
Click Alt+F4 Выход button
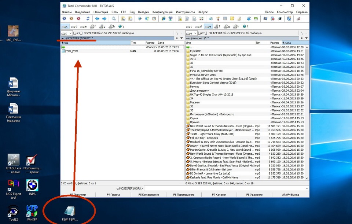click(290, 195)
